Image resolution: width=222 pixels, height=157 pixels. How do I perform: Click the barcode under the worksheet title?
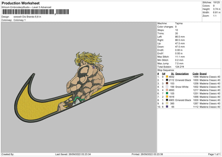(x=35, y=12)
